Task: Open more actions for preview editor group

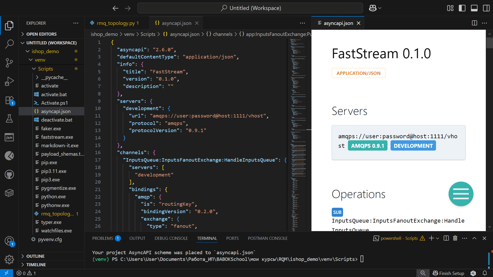Action: pos(485,23)
